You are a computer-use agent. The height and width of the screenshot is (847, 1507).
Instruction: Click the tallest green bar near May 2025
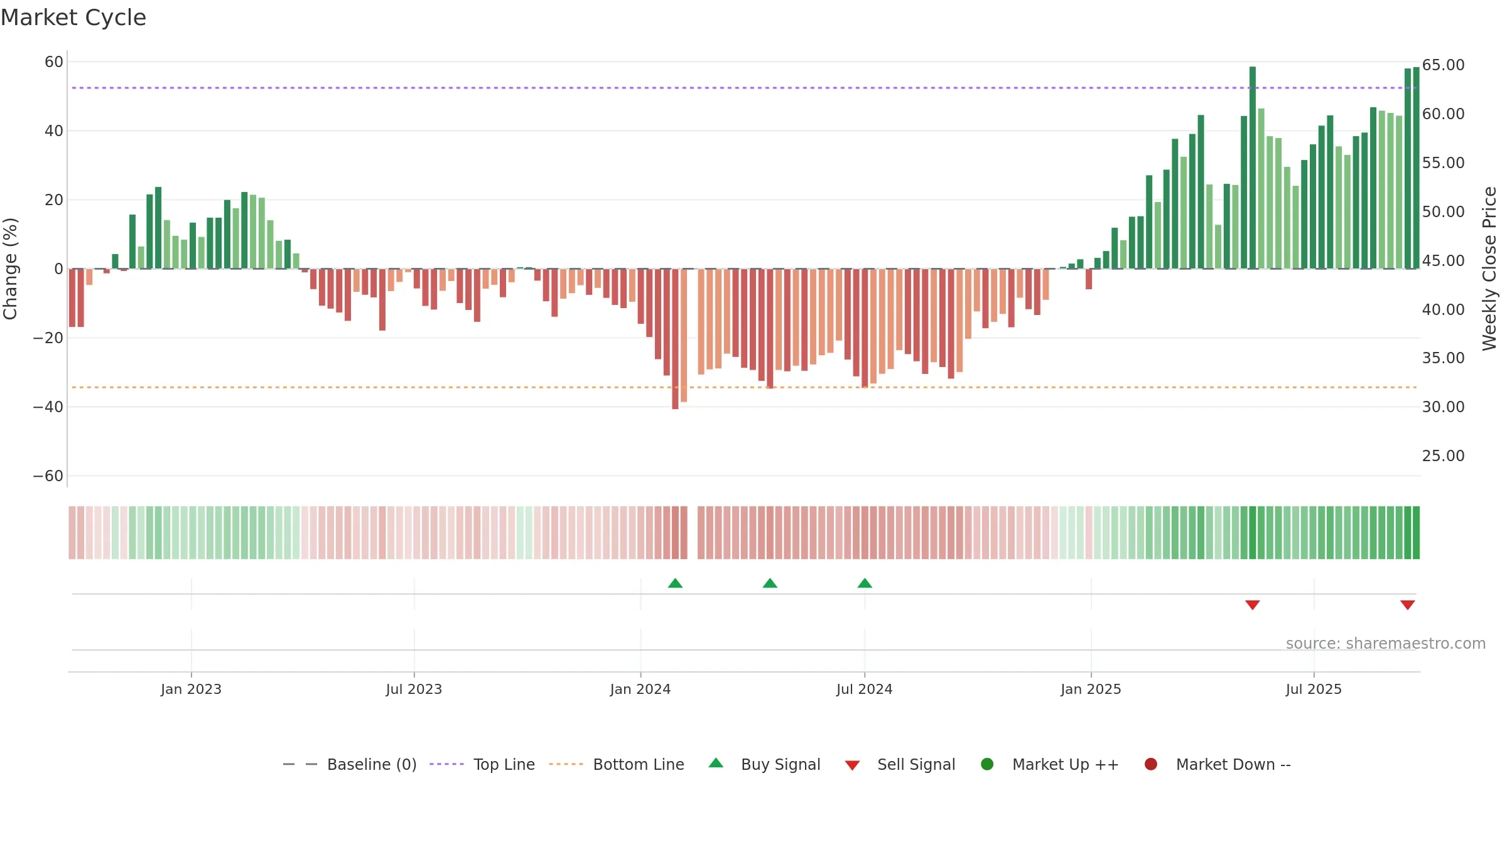point(1253,168)
